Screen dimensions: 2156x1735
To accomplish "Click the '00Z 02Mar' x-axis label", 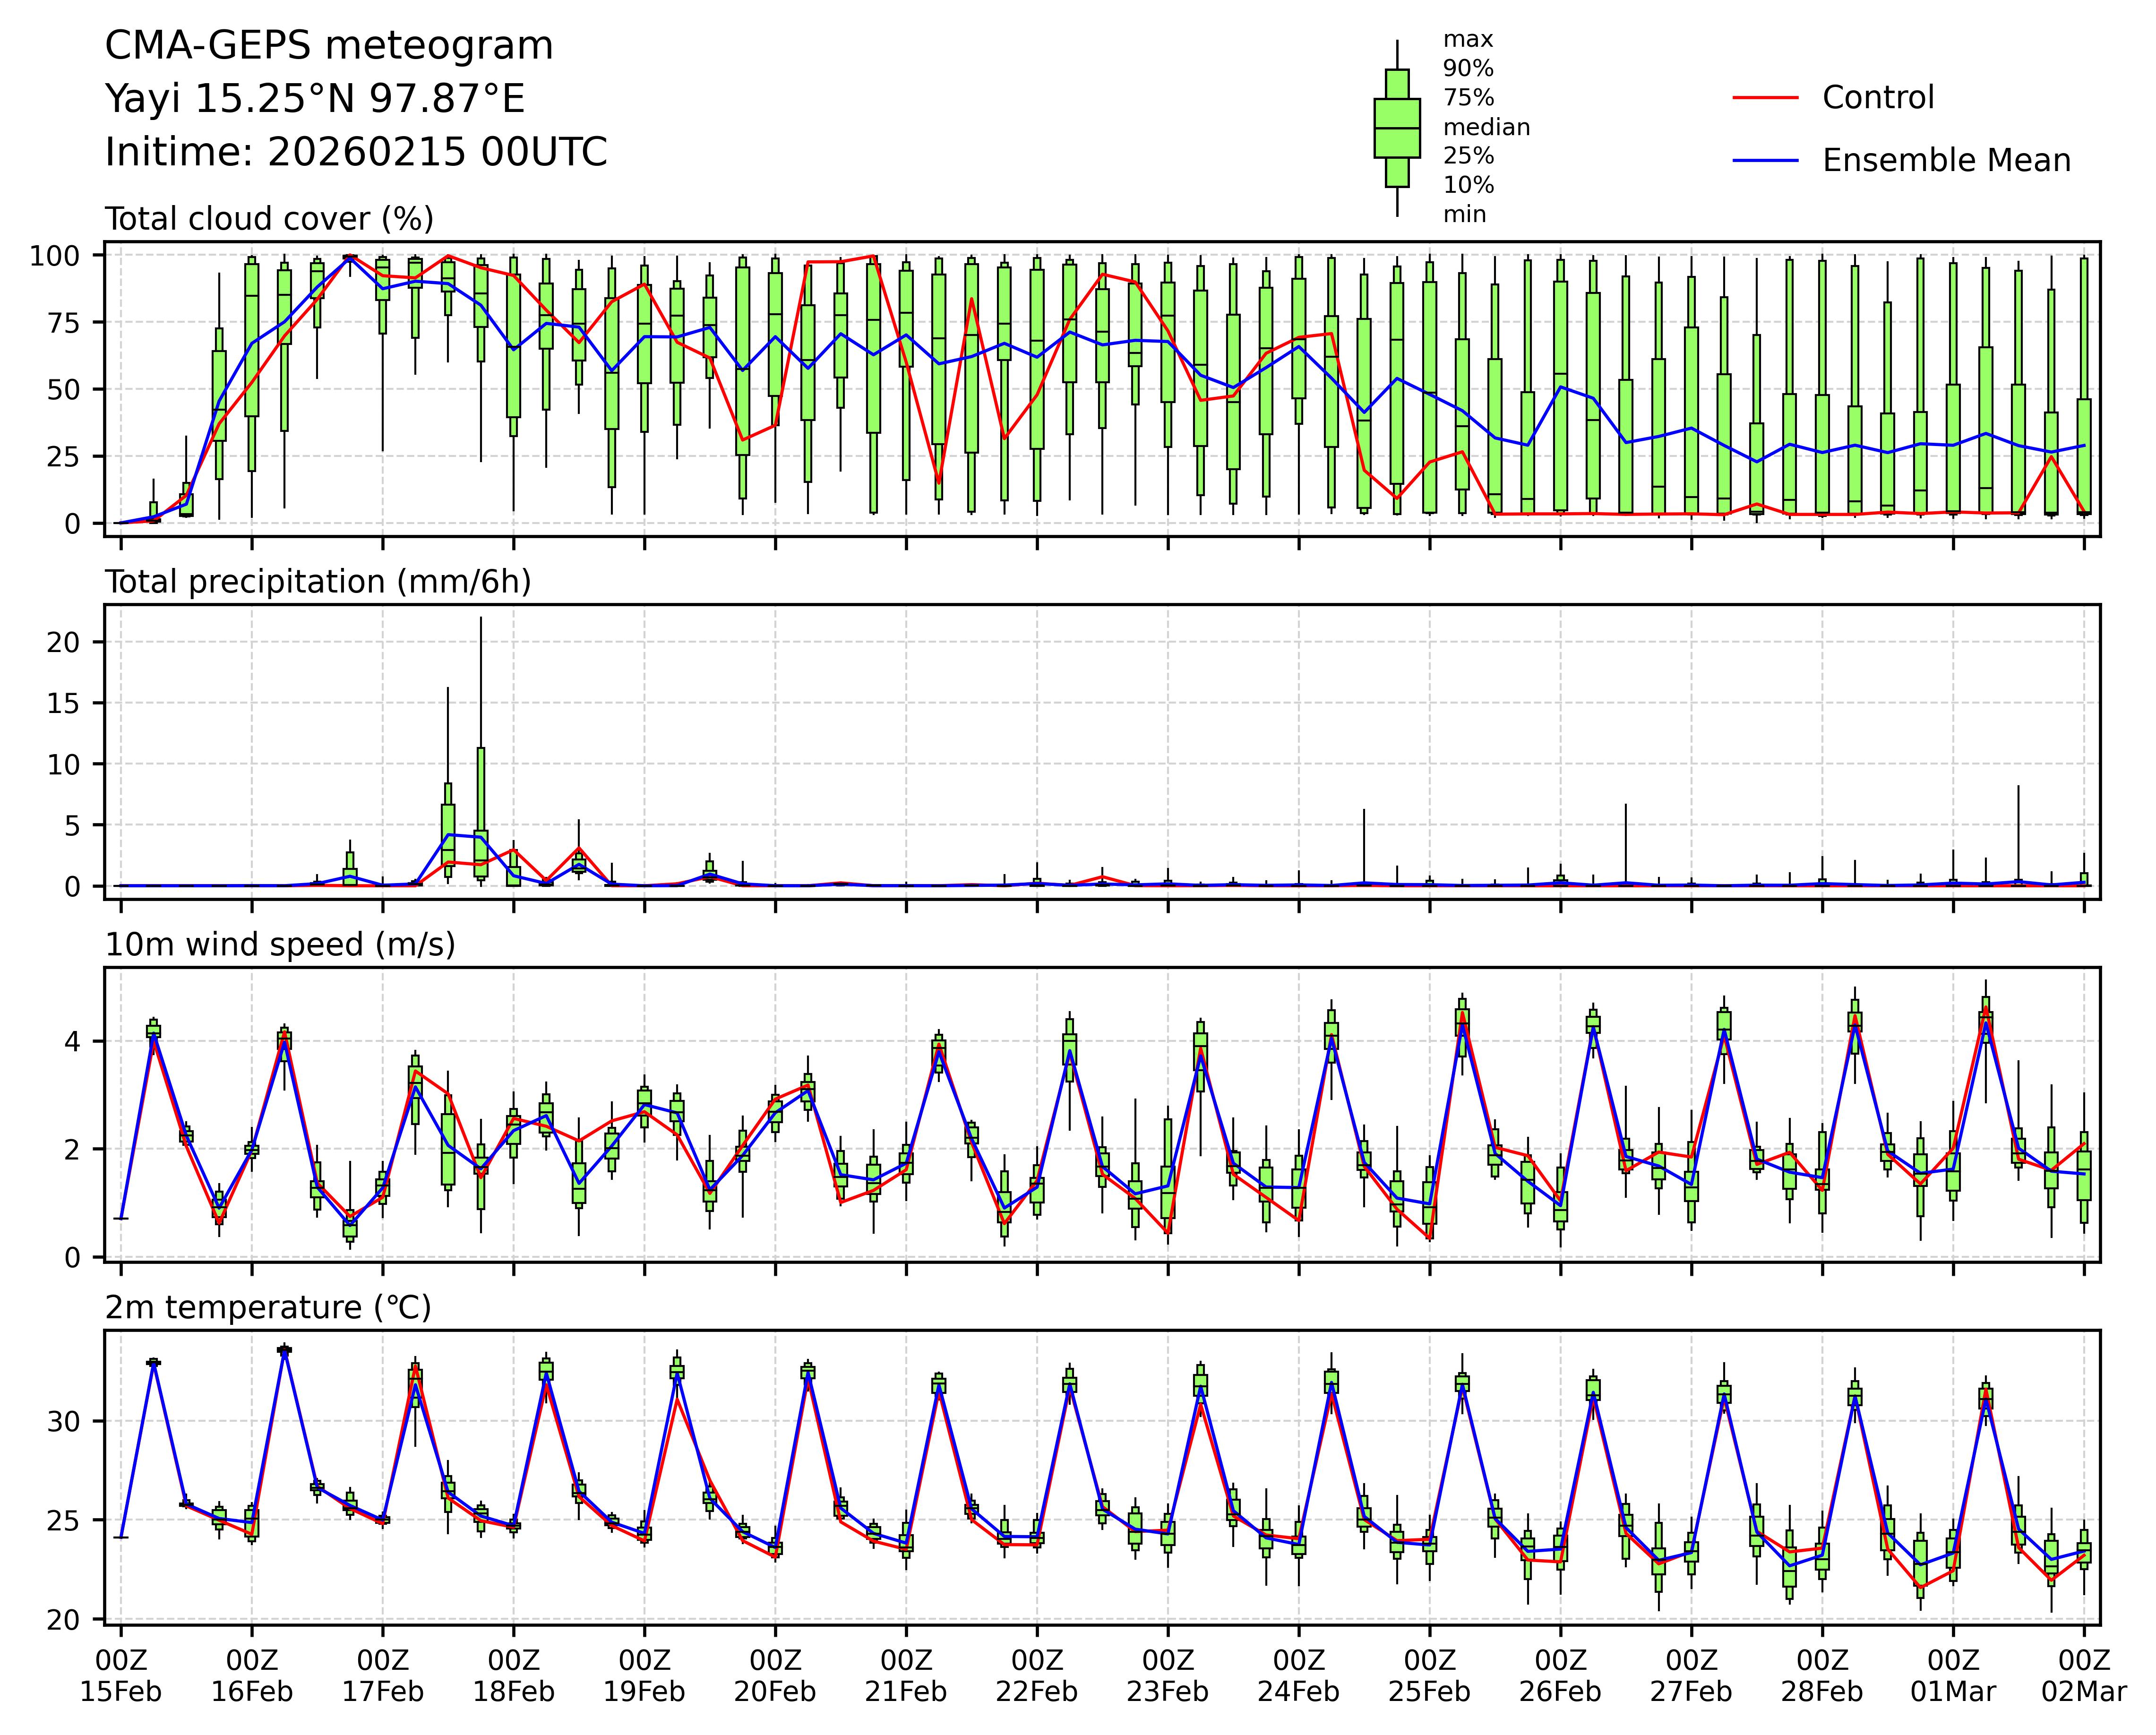I will [2084, 1677].
